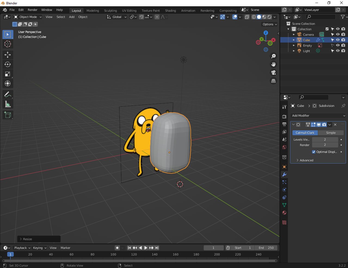Toggle proportional editing
This screenshot has width=348, height=268.
pos(157,17)
